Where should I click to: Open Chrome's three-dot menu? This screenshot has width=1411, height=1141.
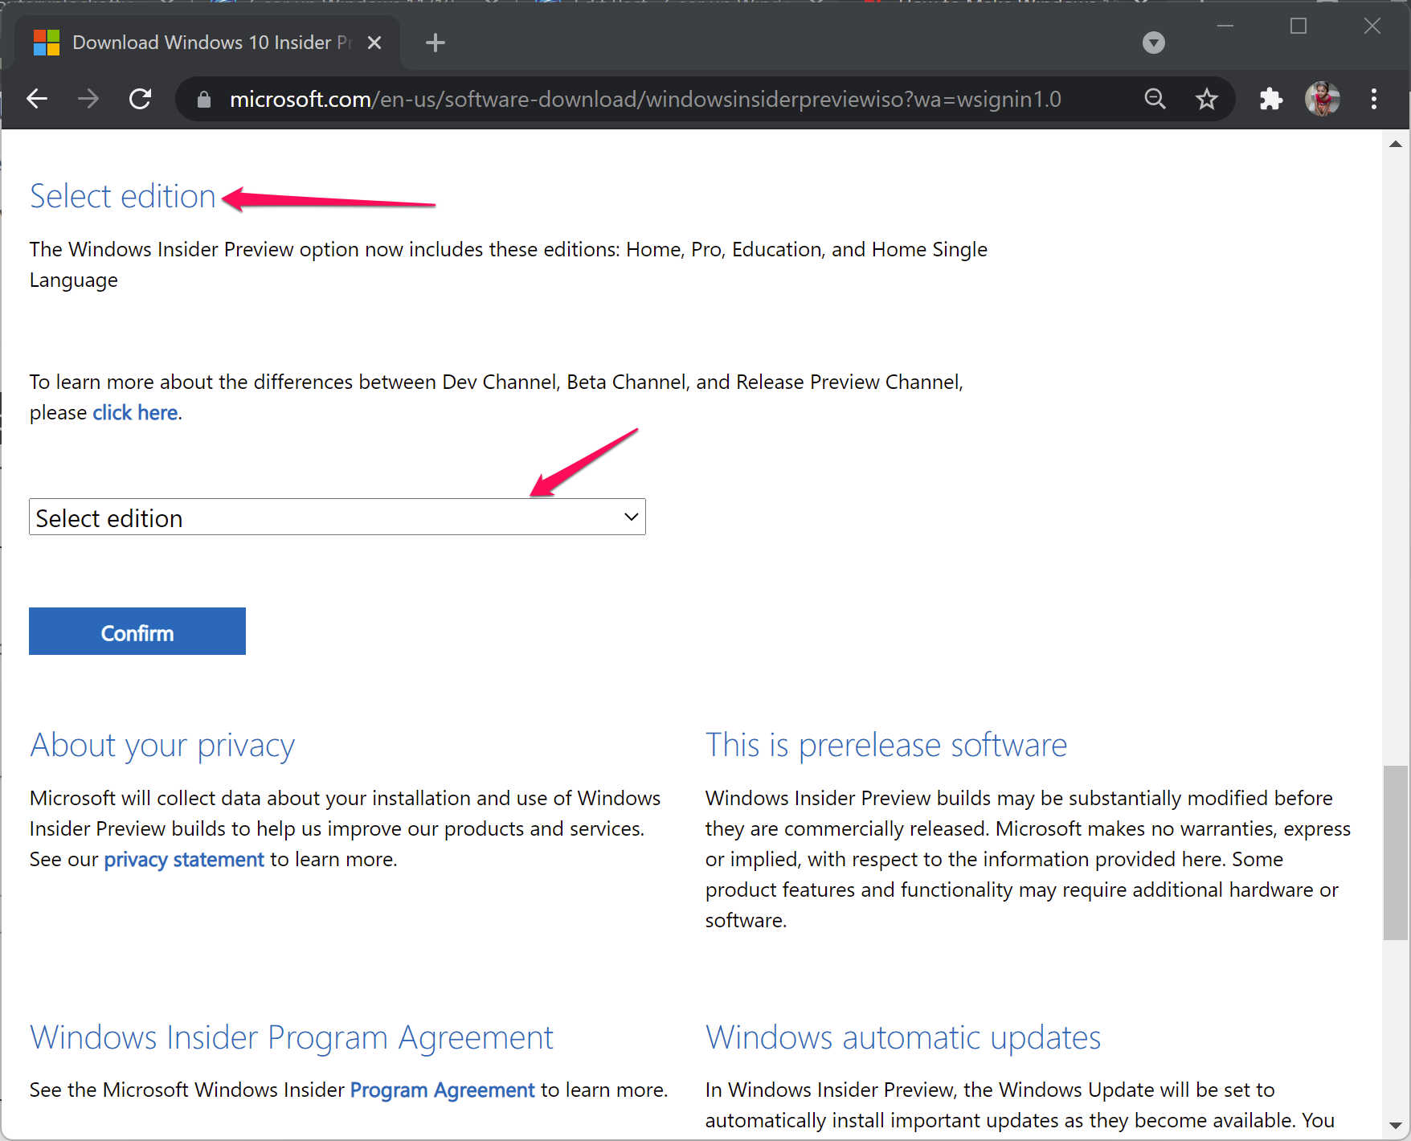pos(1374,99)
